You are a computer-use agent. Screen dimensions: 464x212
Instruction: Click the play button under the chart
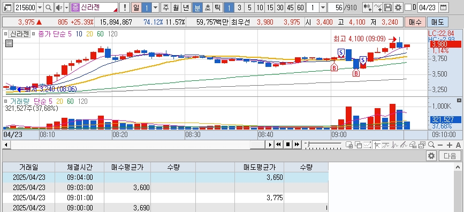click(x=270, y=145)
